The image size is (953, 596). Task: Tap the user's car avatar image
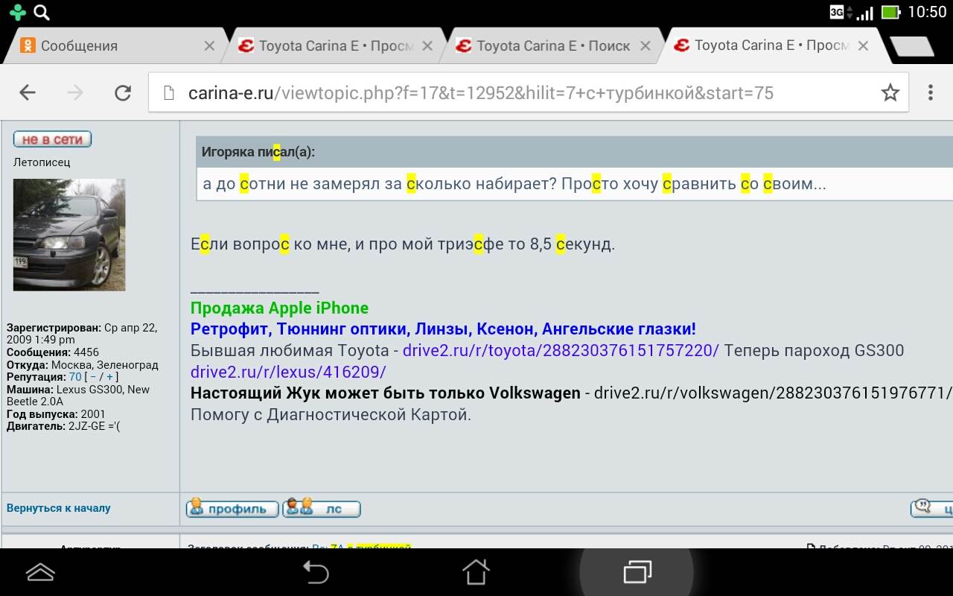coord(69,235)
